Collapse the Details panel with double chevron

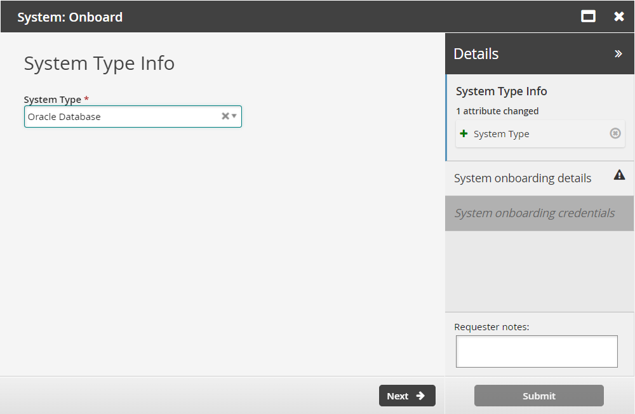pyautogui.click(x=618, y=54)
